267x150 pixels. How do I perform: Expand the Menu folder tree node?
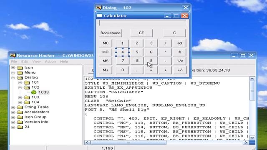coord(13,72)
